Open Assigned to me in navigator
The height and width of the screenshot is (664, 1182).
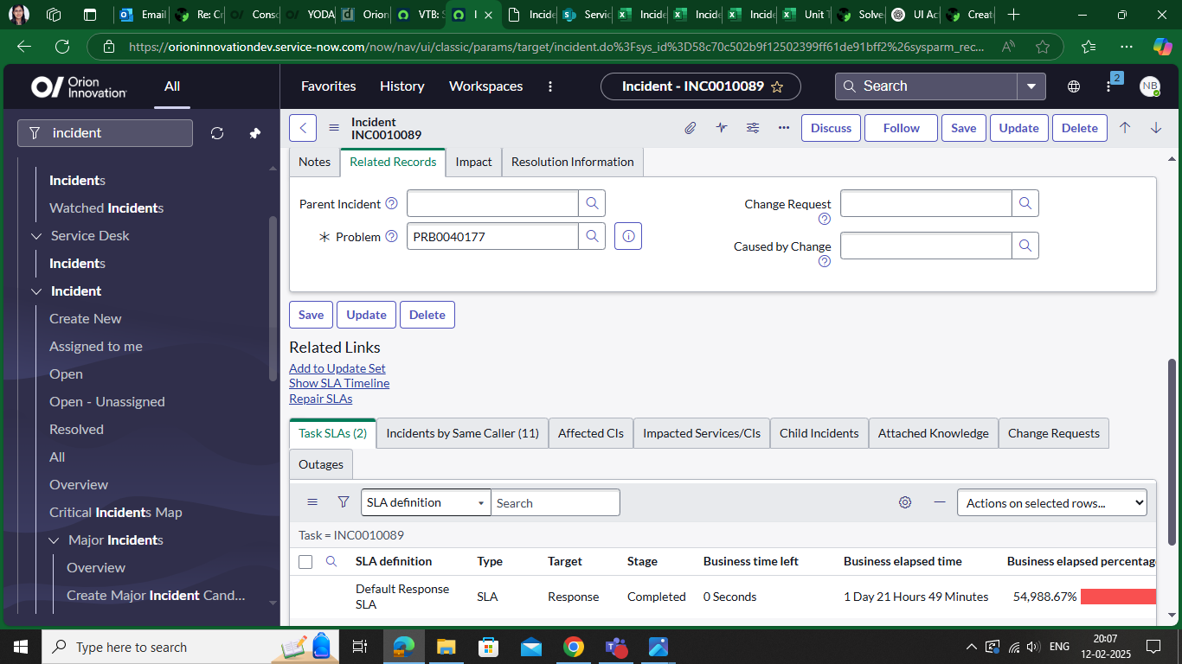96,347
